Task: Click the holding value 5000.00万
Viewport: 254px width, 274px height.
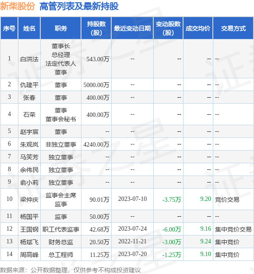Action: [x=96, y=85]
